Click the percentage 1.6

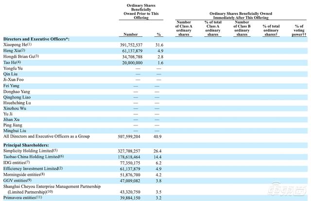tap(160, 63)
